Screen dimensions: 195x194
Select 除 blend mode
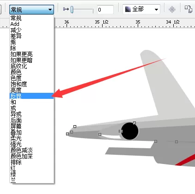[x=32, y=48]
